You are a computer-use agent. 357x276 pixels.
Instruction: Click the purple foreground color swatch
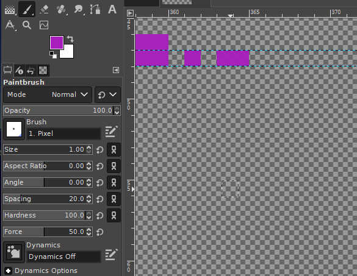(57, 43)
